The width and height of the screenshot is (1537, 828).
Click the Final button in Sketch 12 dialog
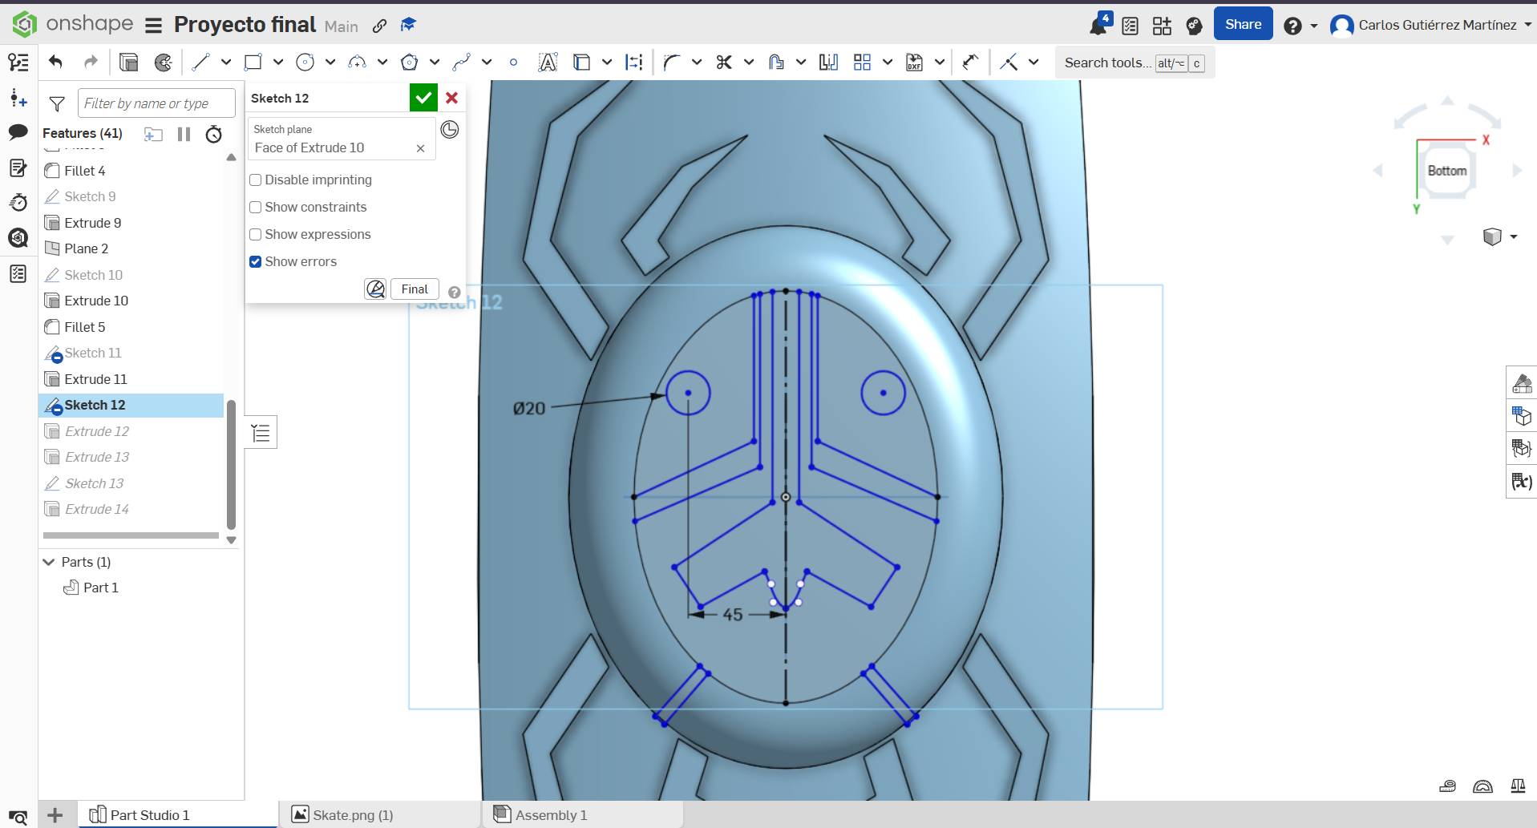click(x=414, y=289)
